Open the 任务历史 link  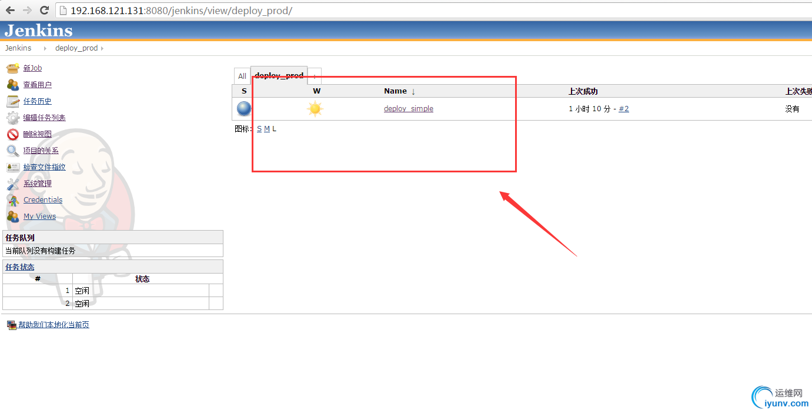click(38, 101)
